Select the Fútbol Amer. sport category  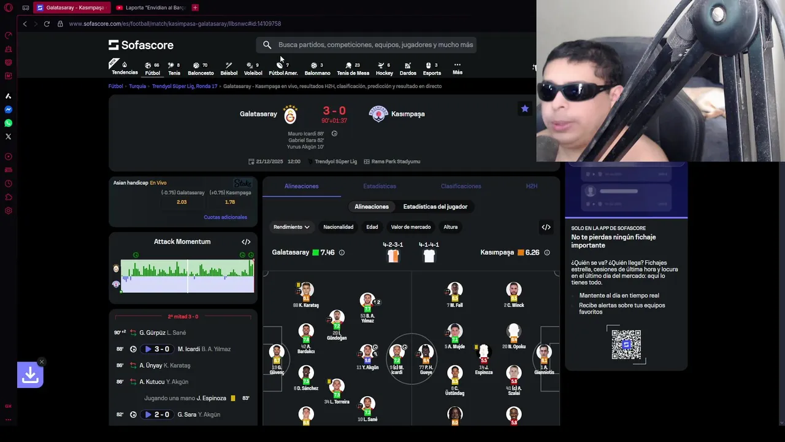(283, 68)
